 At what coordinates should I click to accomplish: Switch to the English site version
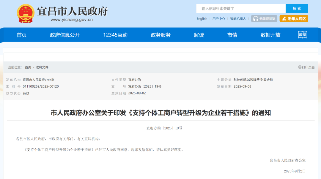point(202,19)
